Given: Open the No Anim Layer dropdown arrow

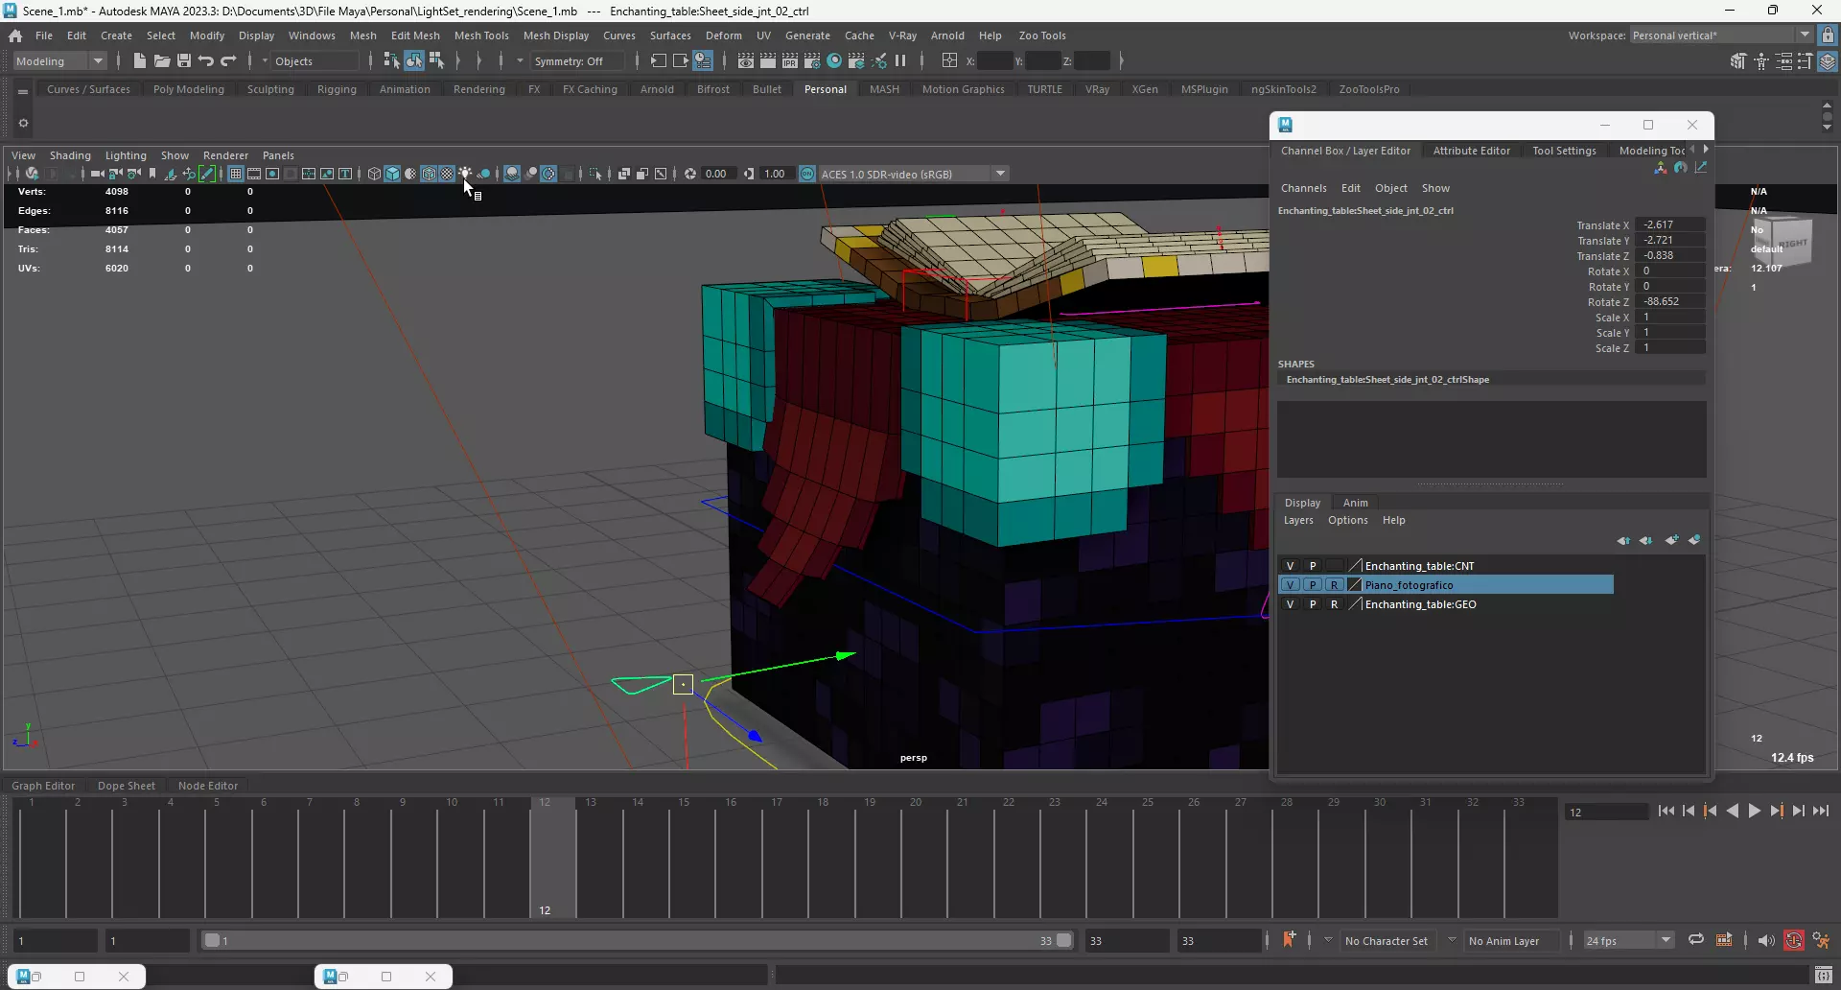Looking at the screenshot, I should tap(1452, 940).
